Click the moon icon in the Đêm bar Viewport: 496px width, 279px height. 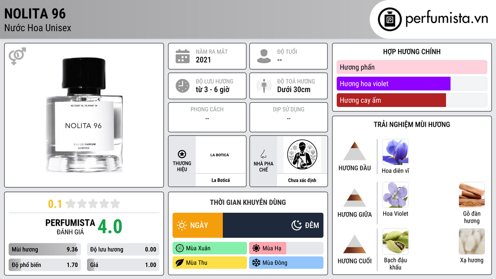296,225
